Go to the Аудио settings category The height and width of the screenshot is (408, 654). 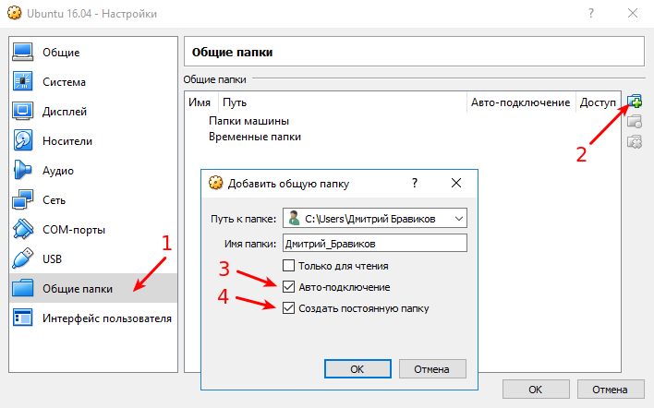(x=93, y=171)
